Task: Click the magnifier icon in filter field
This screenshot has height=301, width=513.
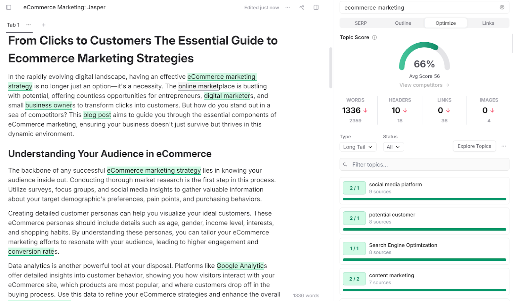Action: coord(345,165)
